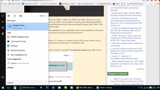160x90 pixels.
Task: Show hidden system tray icons chevron
Action: pos(138,88)
